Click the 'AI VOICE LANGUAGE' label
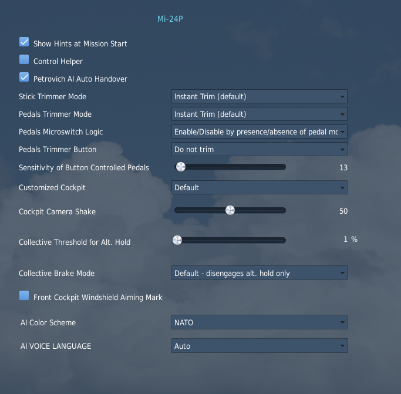This screenshot has width=401, height=394. (x=56, y=346)
